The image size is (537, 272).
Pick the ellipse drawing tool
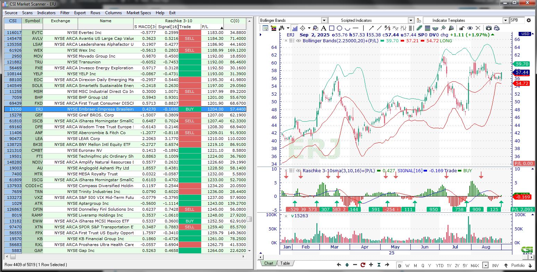(339, 28)
